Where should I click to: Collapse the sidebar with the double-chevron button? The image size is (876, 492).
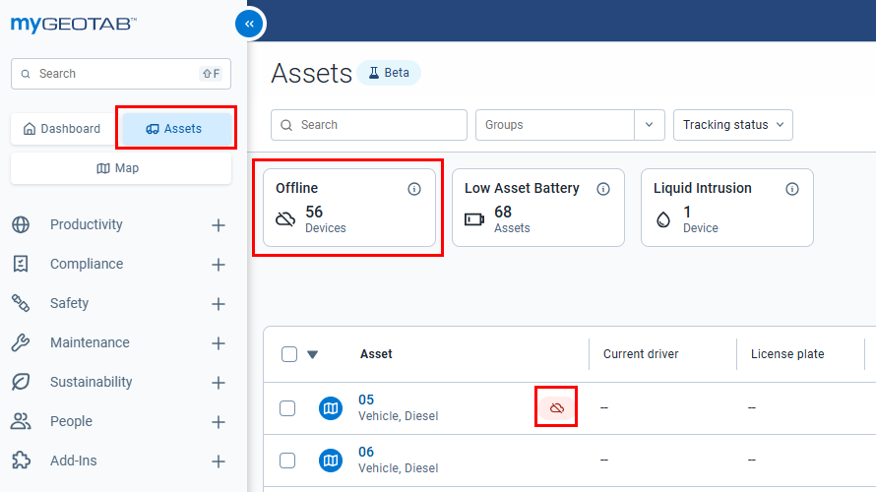click(x=249, y=24)
